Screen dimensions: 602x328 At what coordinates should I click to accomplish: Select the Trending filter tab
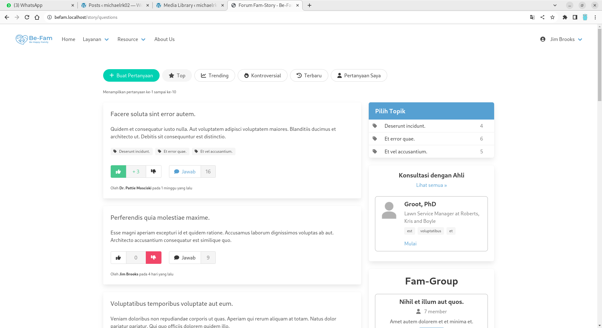pos(215,75)
